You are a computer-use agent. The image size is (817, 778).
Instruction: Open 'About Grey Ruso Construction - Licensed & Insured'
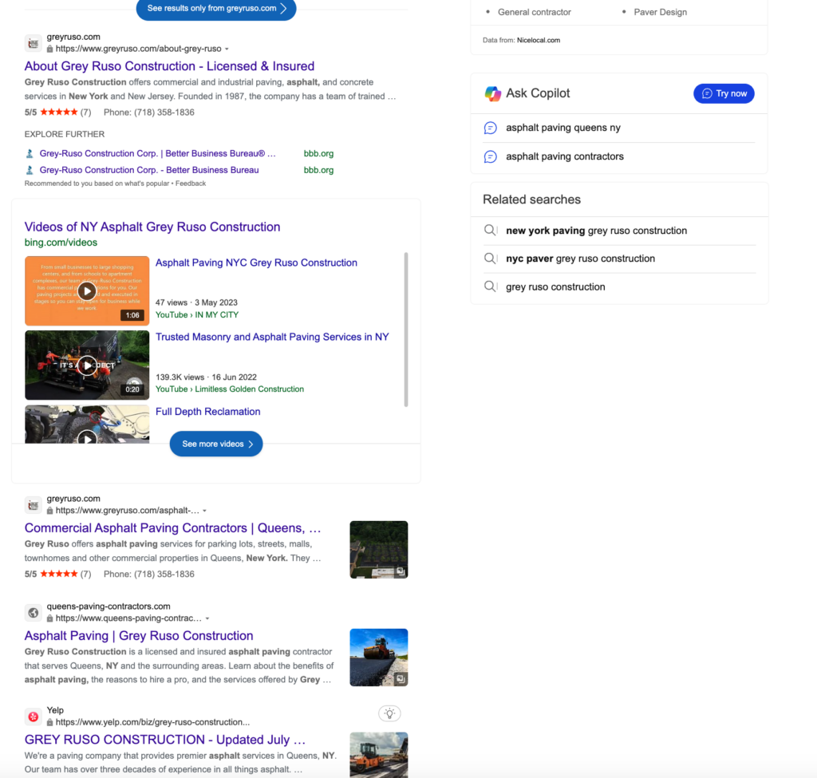(169, 66)
